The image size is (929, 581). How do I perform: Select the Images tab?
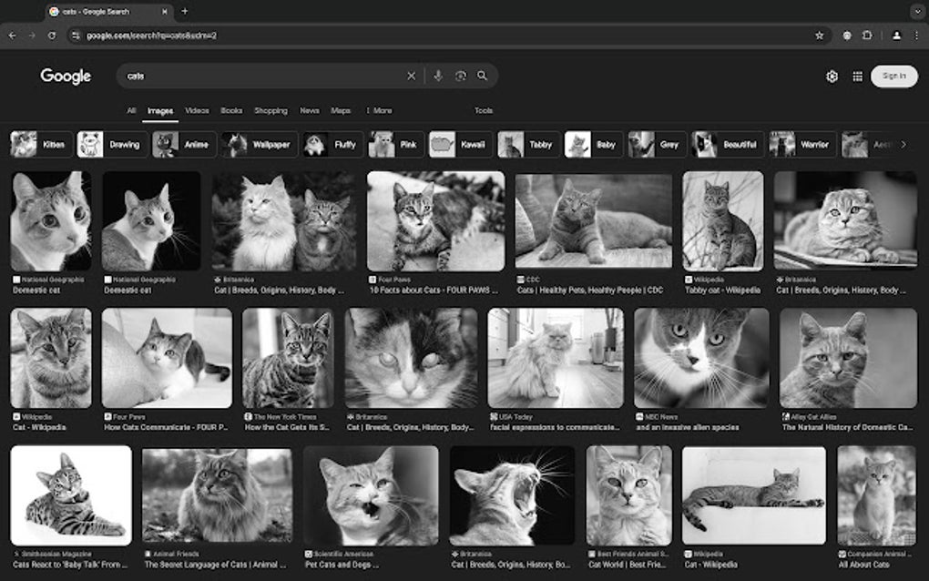coord(160,111)
